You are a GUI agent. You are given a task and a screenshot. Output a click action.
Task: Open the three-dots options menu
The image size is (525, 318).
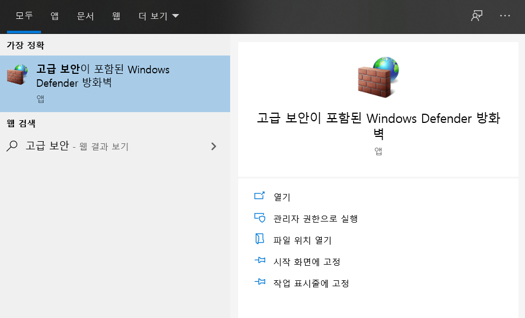pyautogui.click(x=505, y=16)
